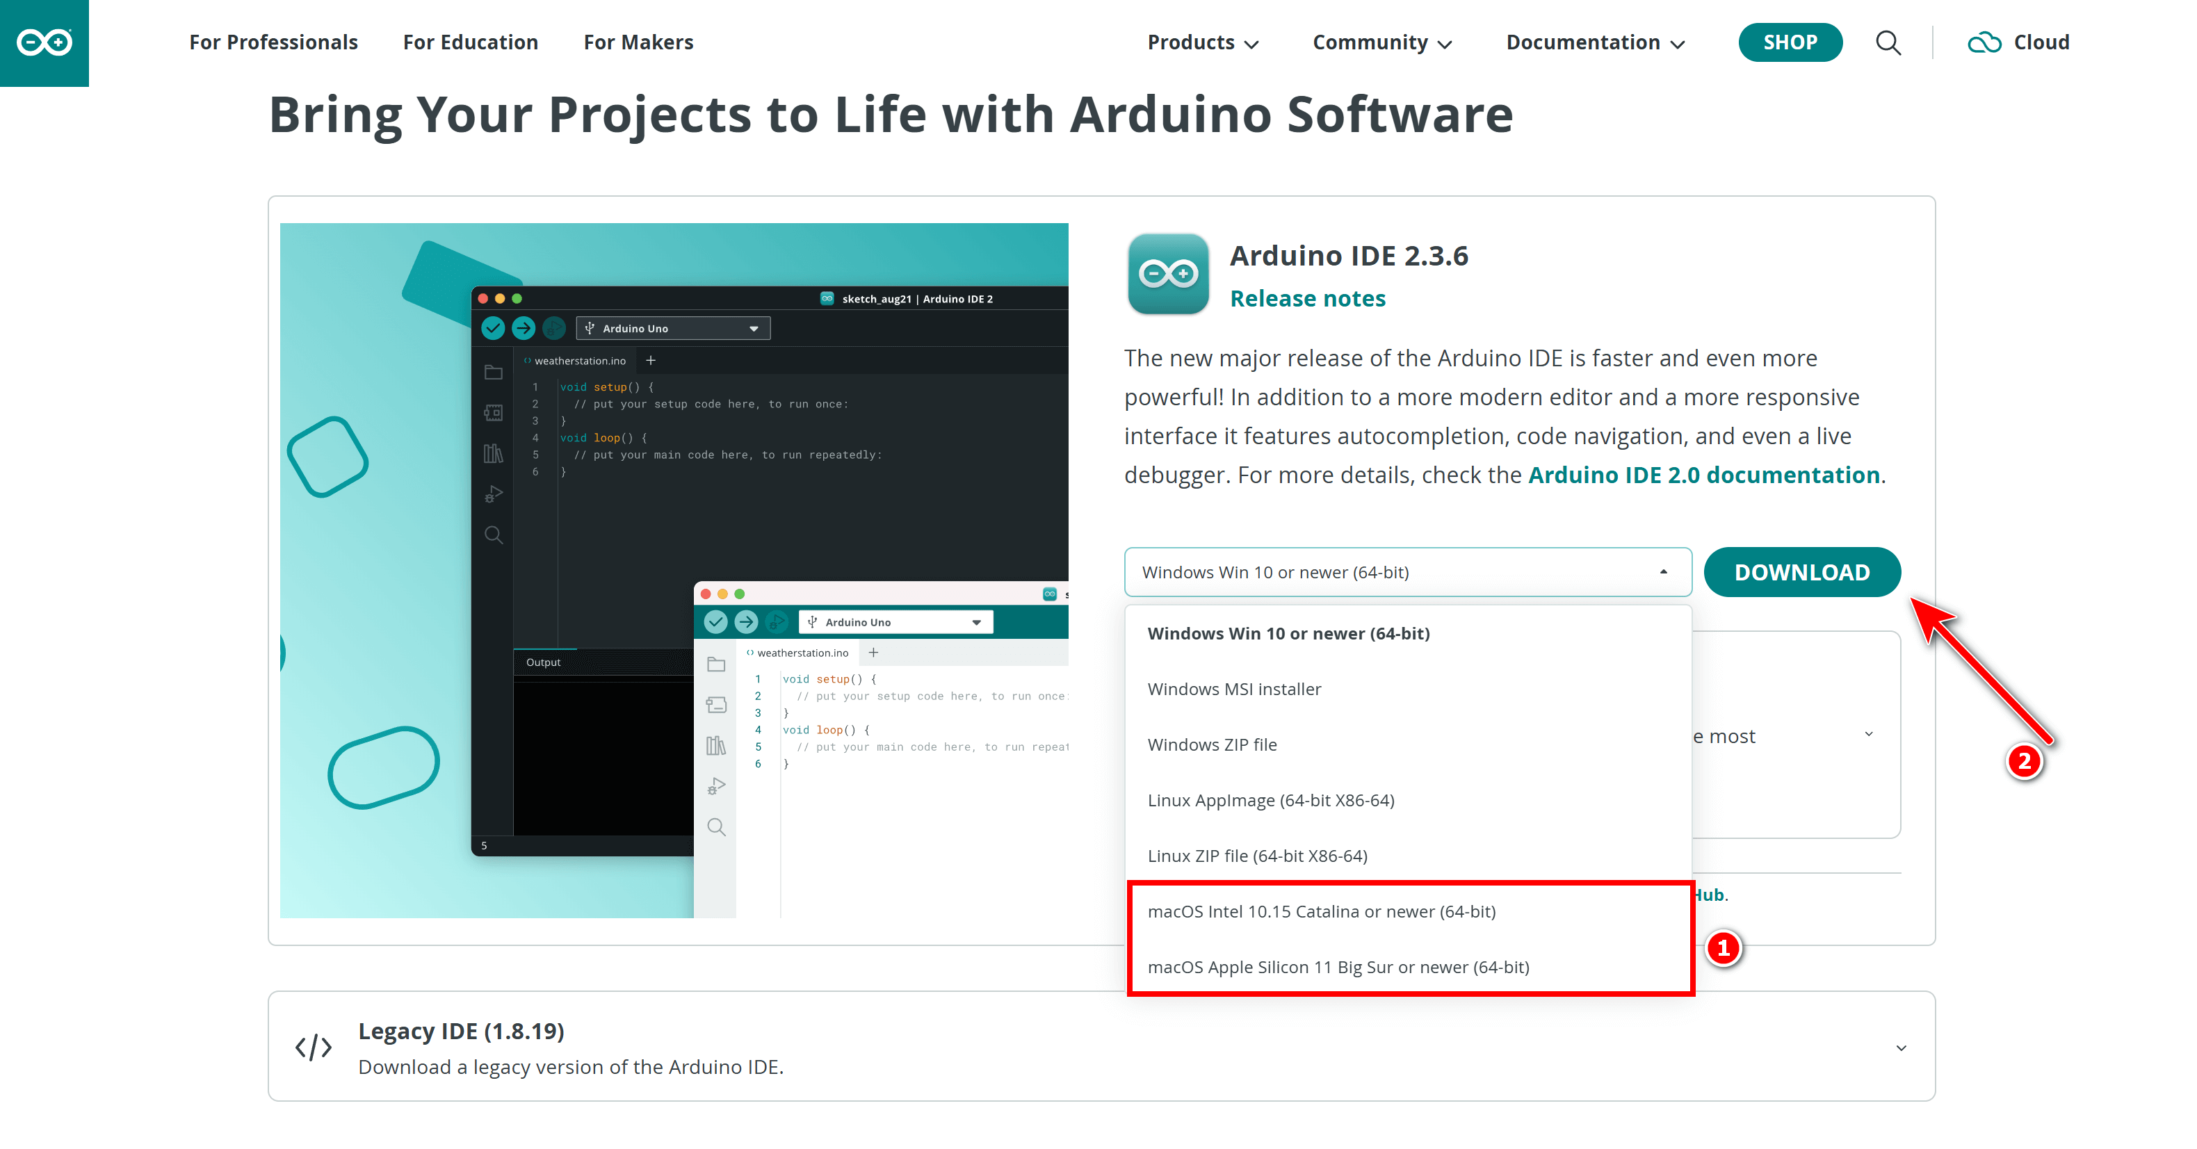
Task: Click the Arduino infinity logo home icon
Action: pyautogui.click(x=44, y=42)
